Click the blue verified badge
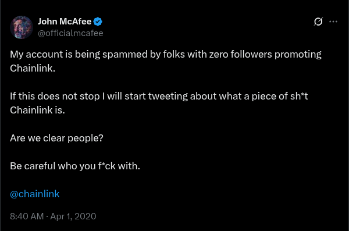 tap(98, 22)
